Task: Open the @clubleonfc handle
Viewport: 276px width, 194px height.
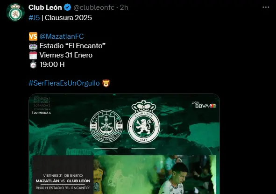Action: click(94, 7)
